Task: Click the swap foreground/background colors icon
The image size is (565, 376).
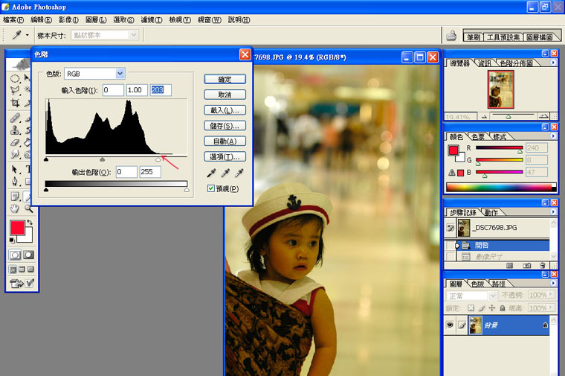Action: point(30,223)
